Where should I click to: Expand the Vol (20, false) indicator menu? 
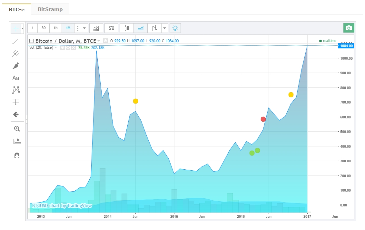56,47
